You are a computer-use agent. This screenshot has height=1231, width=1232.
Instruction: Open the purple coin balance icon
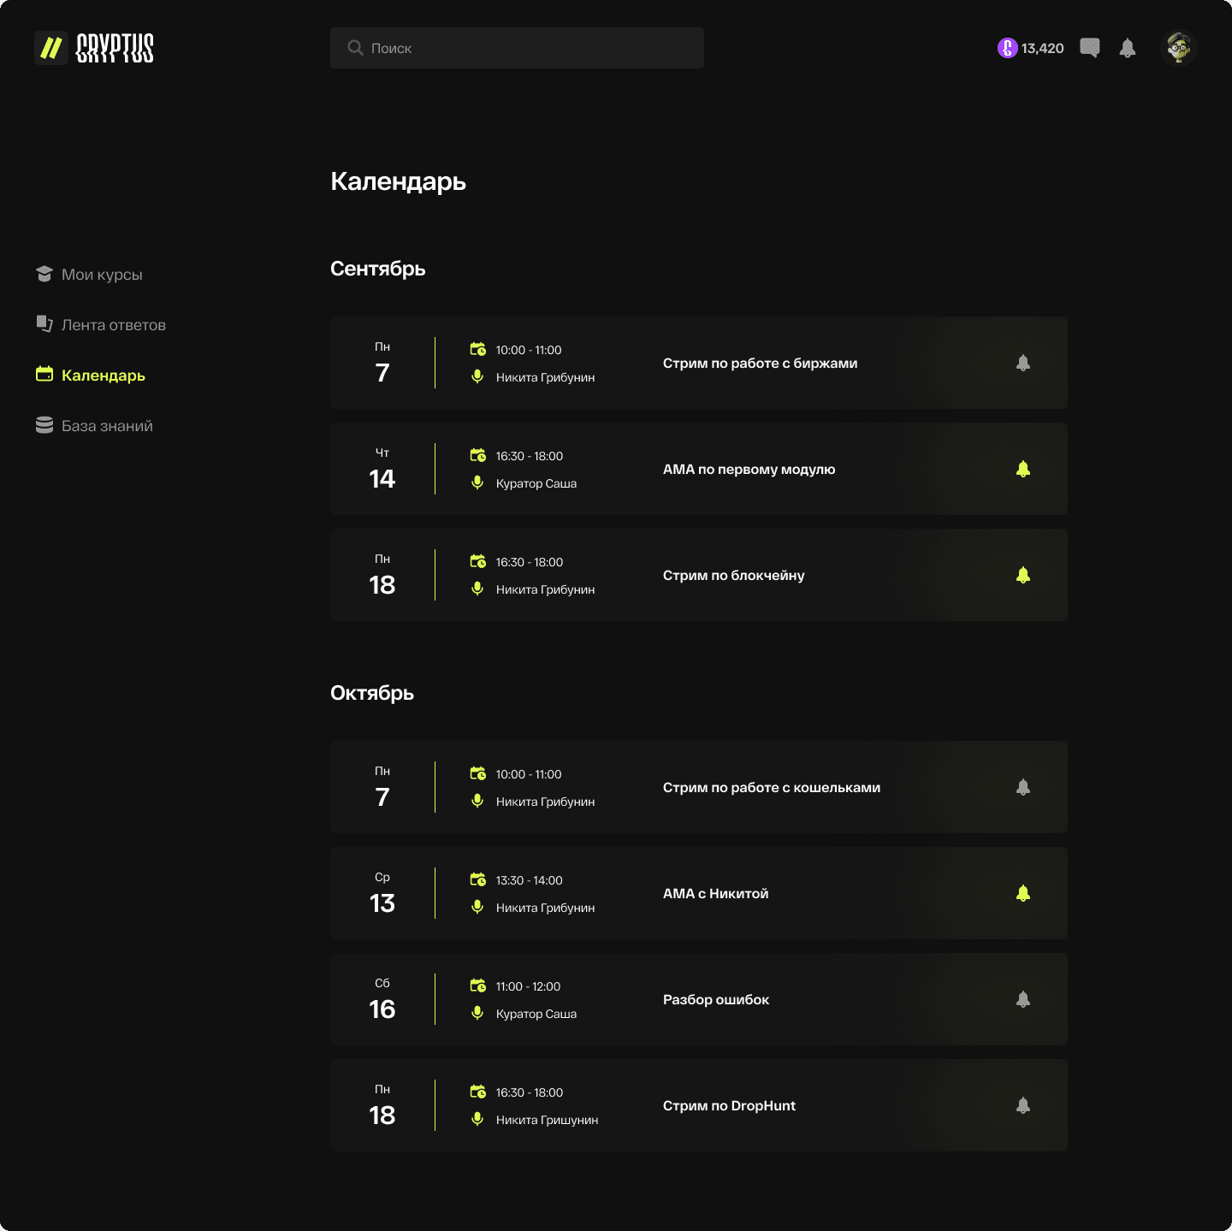(1007, 48)
